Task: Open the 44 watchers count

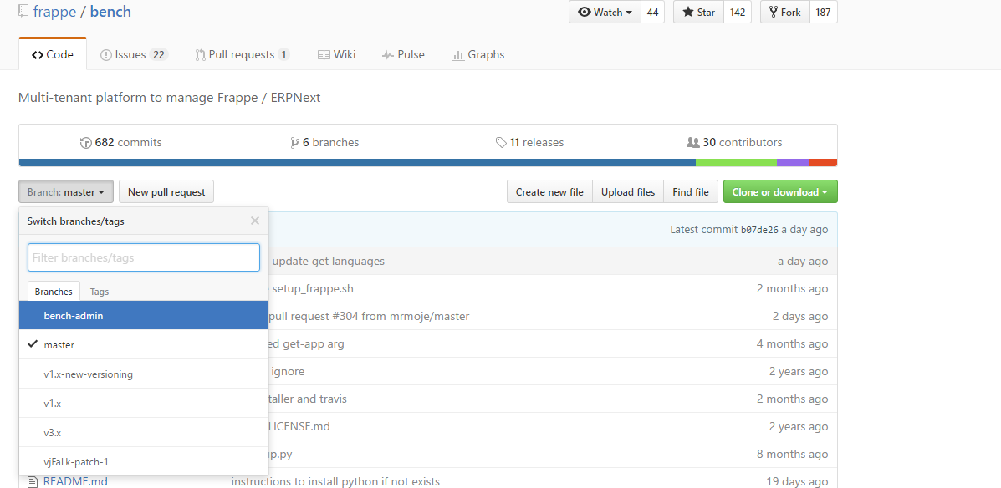Action: click(652, 13)
